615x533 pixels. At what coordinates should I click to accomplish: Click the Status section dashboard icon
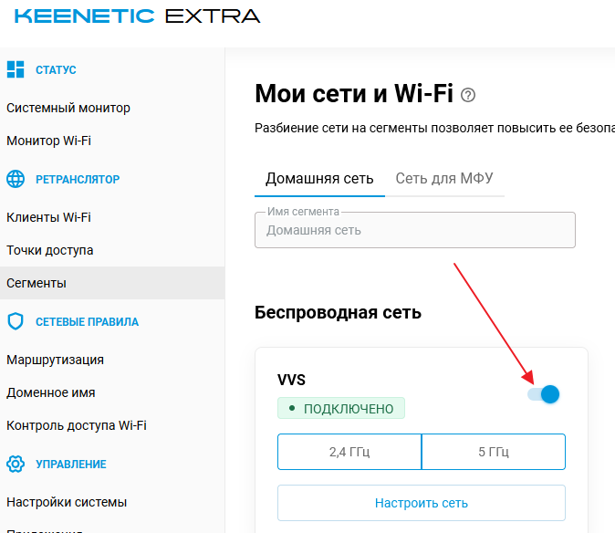click(x=16, y=69)
